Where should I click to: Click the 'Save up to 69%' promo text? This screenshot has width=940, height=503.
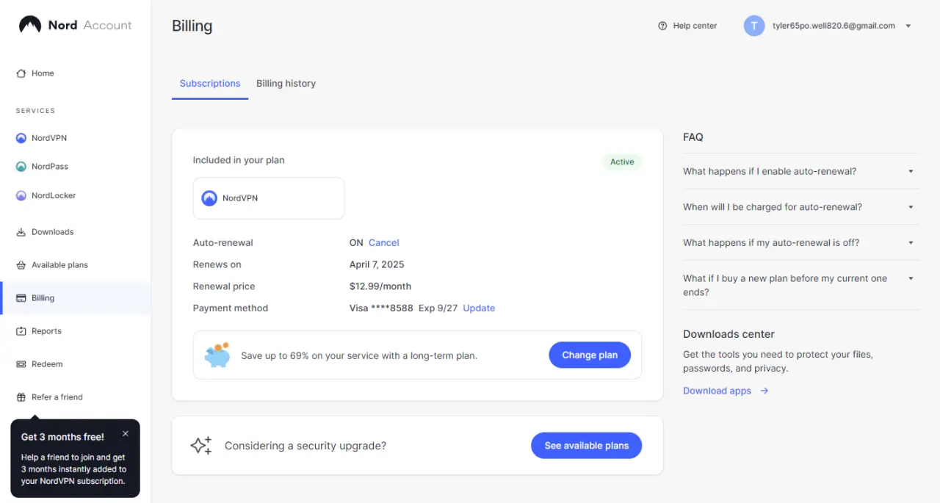[x=359, y=355]
